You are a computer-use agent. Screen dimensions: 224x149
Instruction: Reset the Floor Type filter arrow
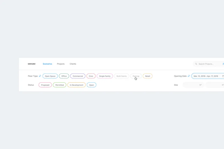[x=40, y=76]
